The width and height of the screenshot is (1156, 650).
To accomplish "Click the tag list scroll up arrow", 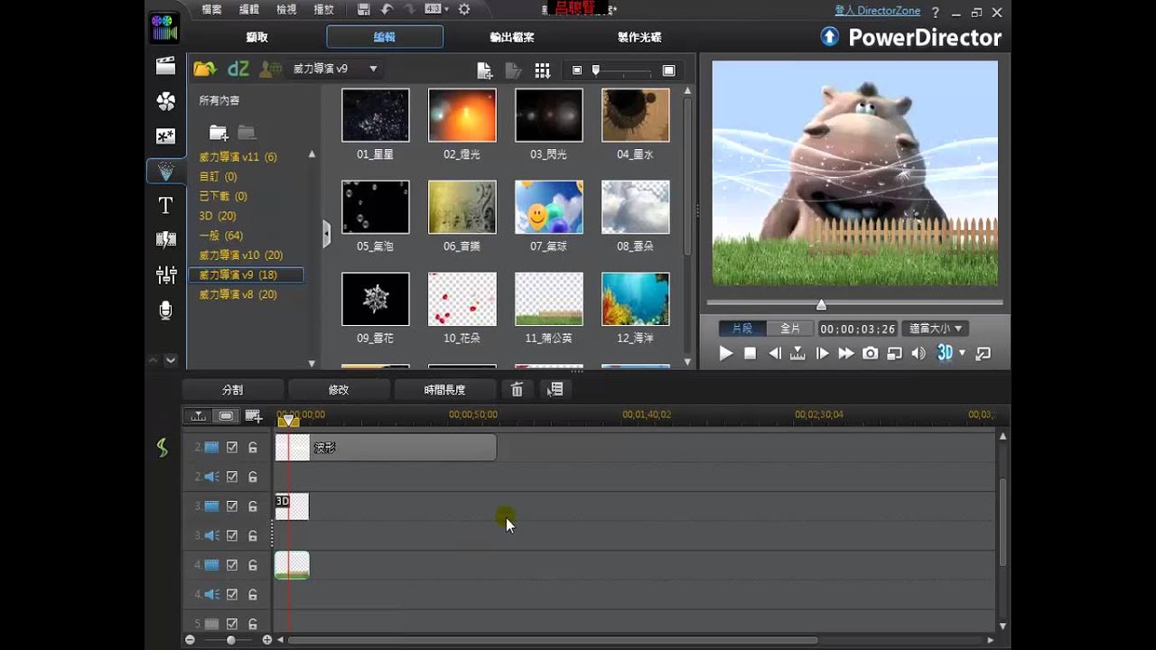I will tap(312, 154).
